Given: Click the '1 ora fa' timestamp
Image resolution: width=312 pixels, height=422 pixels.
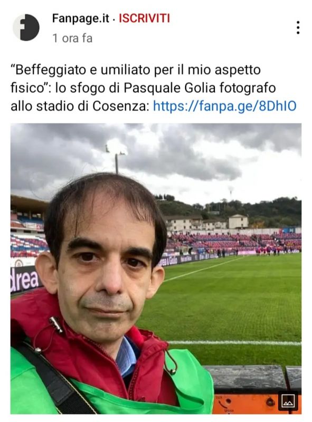Looking at the screenshot, I should [72, 38].
